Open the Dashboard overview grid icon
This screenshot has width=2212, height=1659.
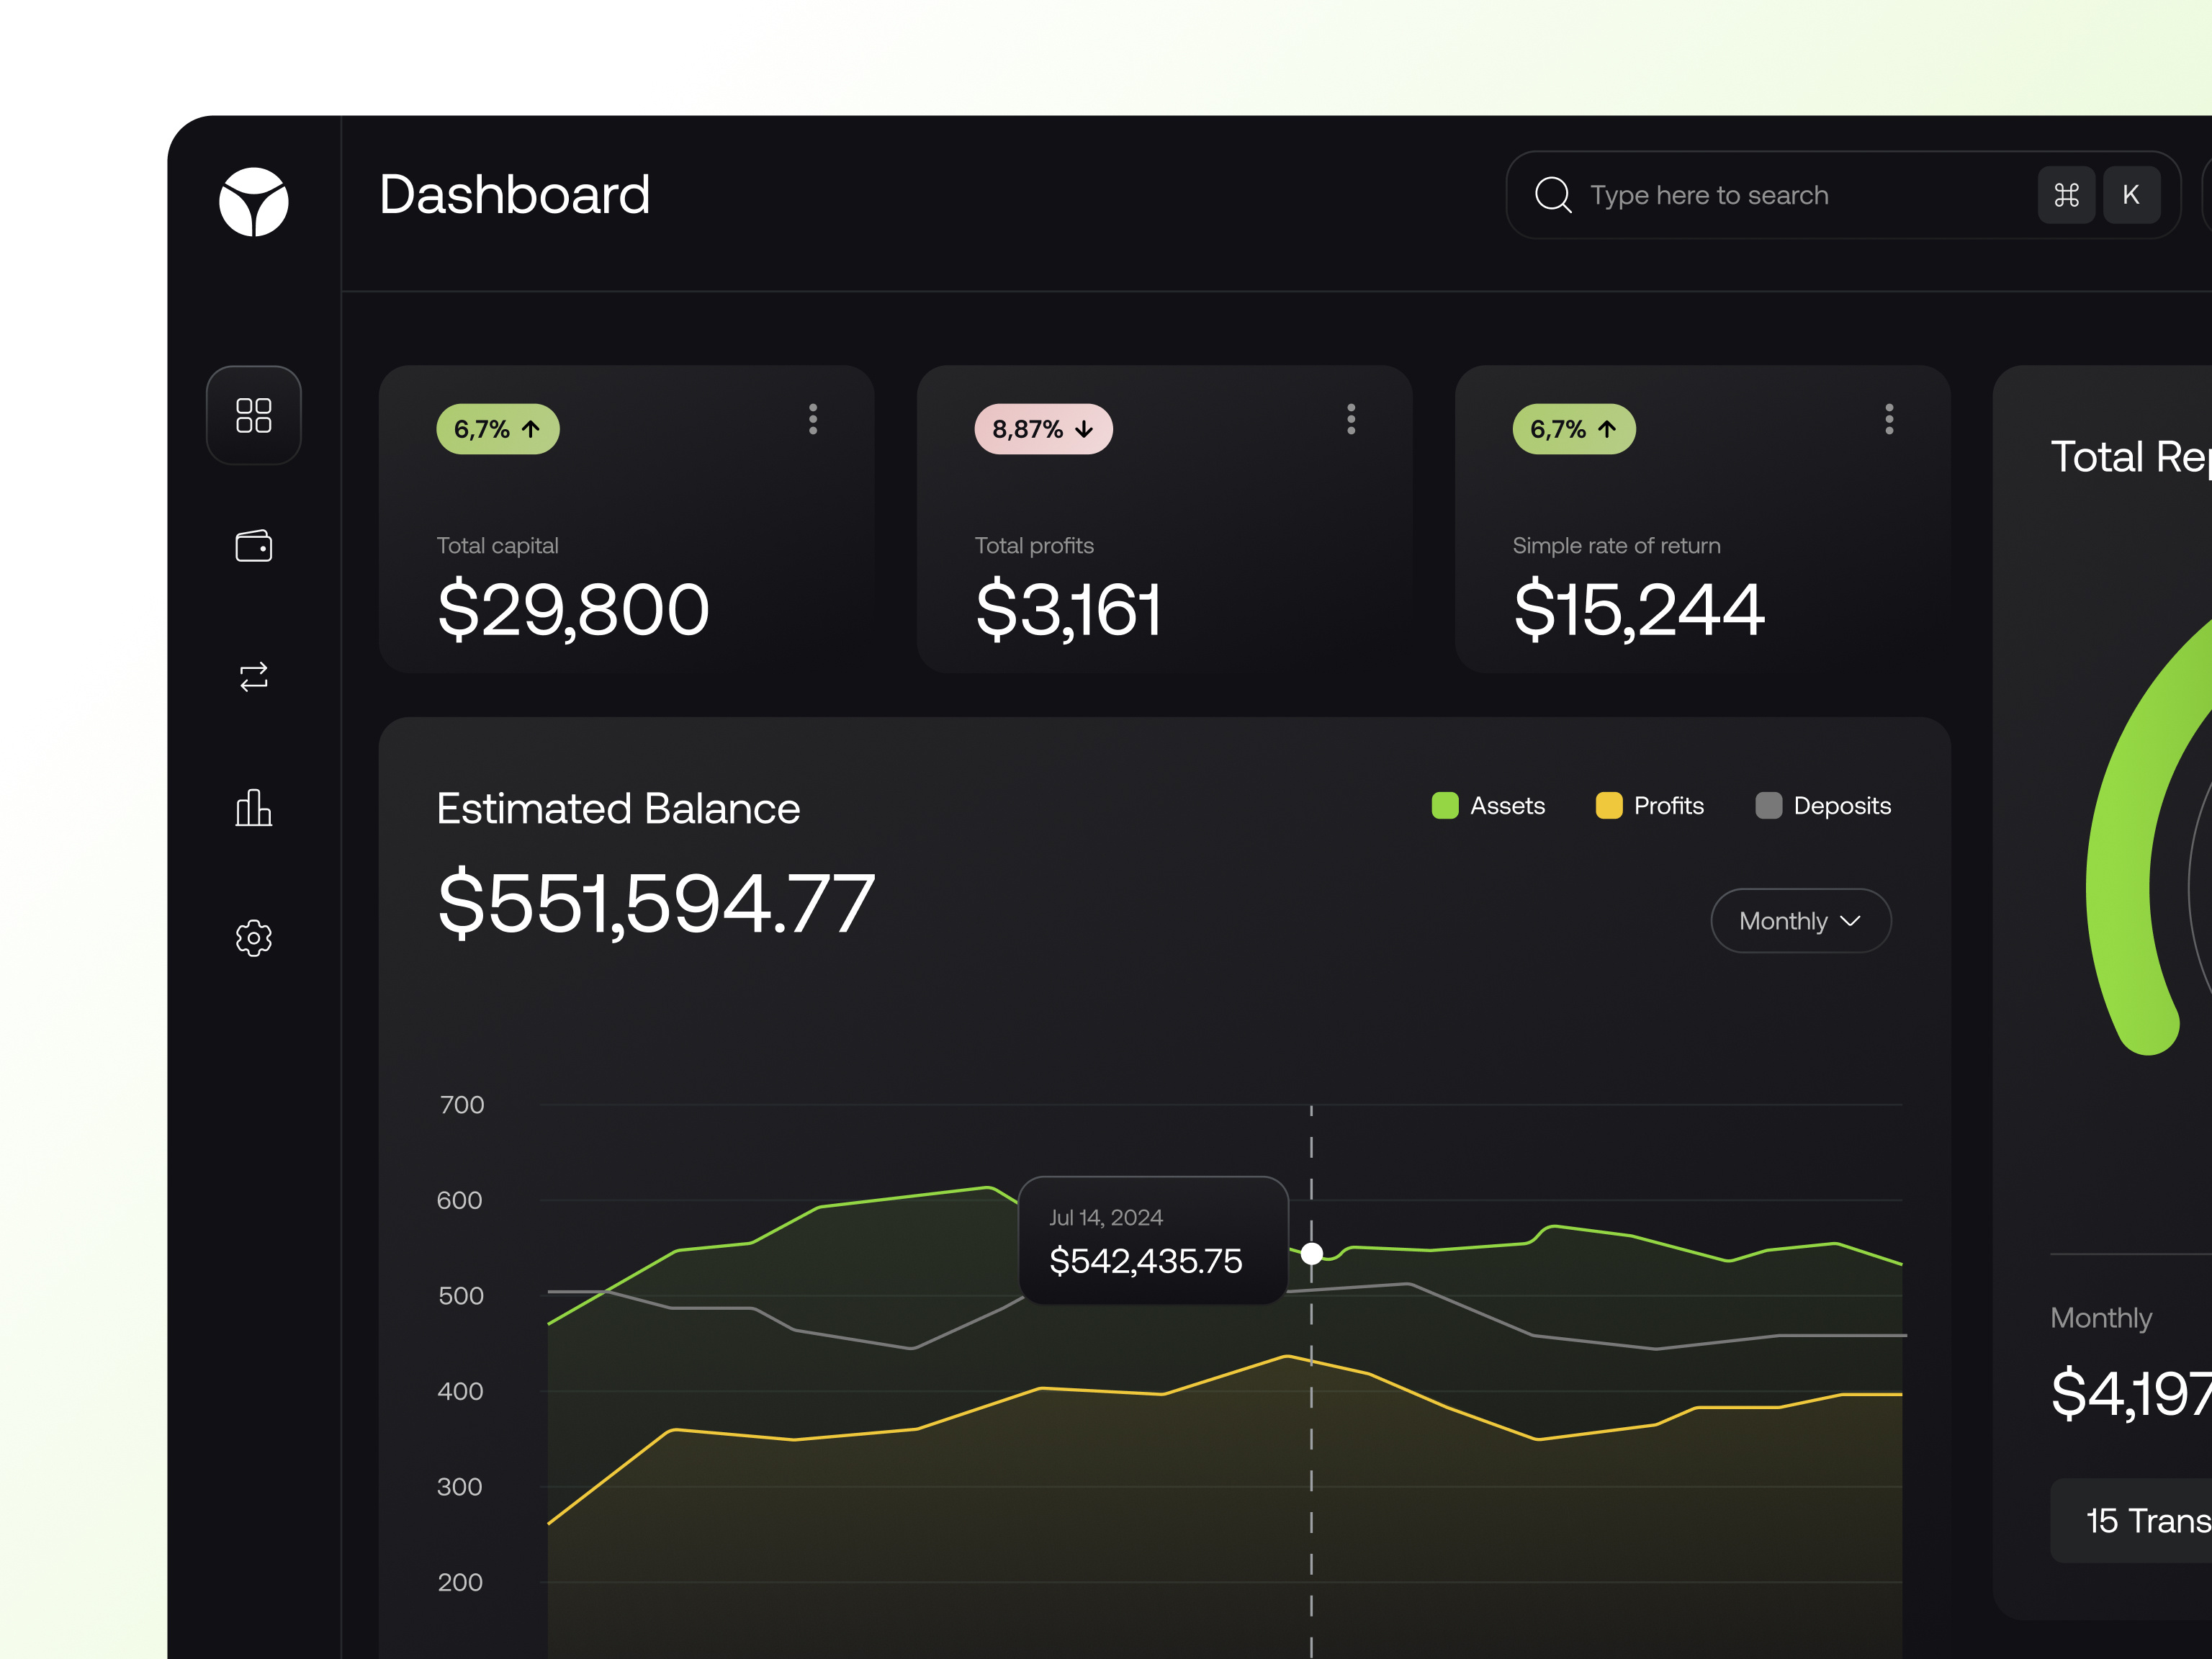[x=253, y=415]
